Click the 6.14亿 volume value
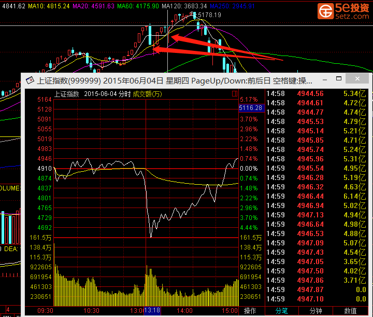 [355, 196]
